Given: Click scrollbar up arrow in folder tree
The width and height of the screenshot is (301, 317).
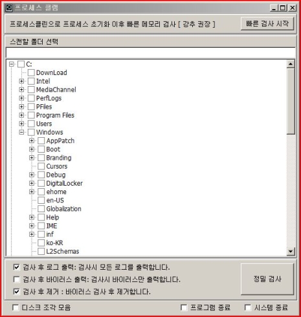Looking at the screenshot, I should (291, 64).
